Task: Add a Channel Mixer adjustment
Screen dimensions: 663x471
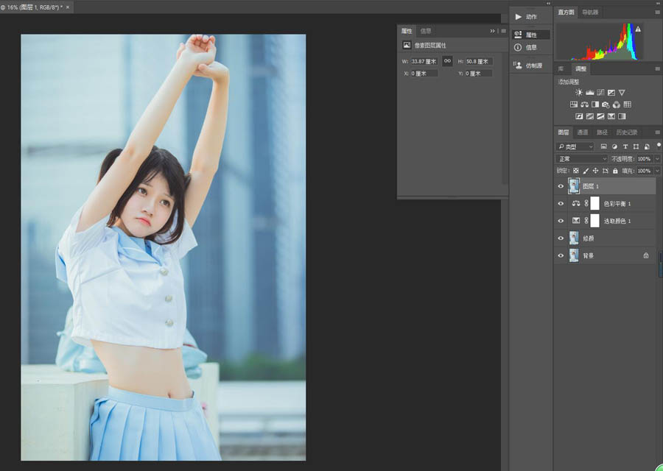Action: [617, 105]
